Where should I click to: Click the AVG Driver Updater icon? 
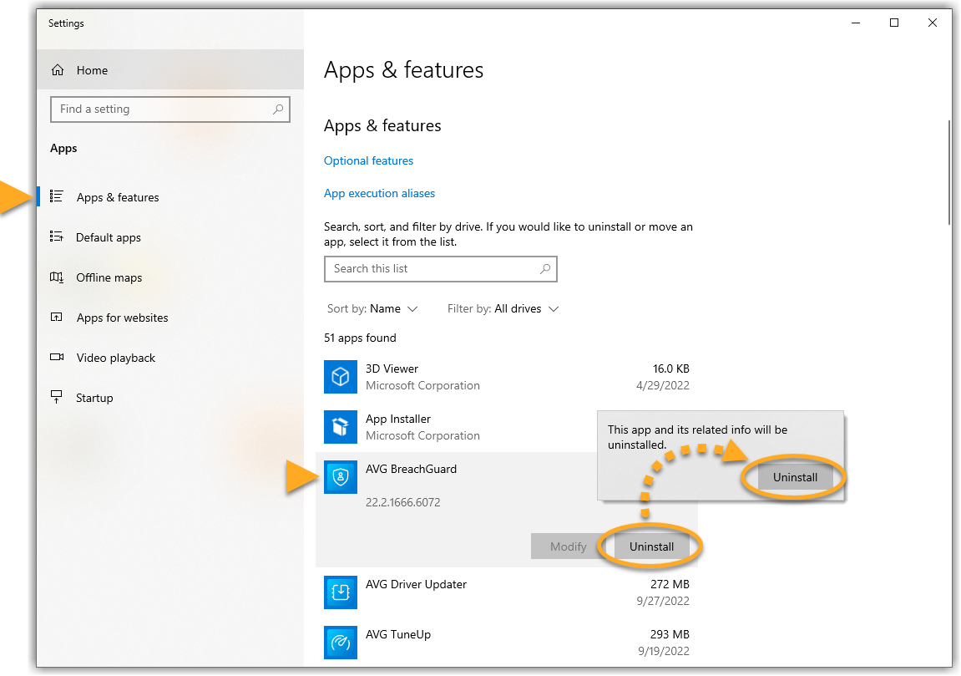[340, 592]
